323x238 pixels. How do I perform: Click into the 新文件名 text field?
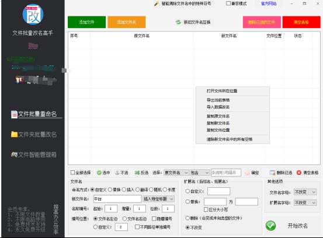click(x=117, y=199)
